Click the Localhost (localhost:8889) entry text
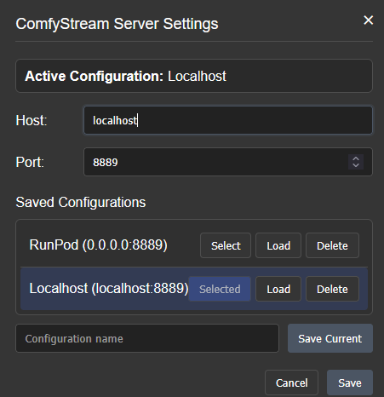 coord(109,289)
